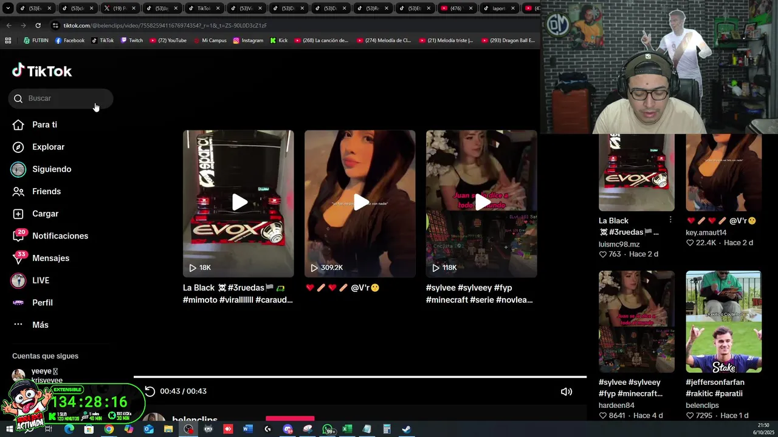
Task: Open the Mi Campus bookmark
Action: [210, 41]
